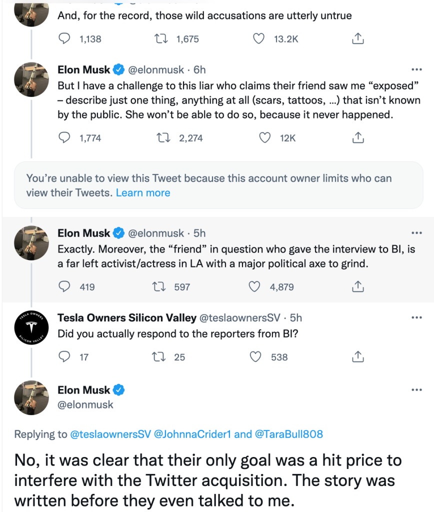Screen dimensions: 434x512
Task: Click the Learn more link
Action: click(x=143, y=192)
